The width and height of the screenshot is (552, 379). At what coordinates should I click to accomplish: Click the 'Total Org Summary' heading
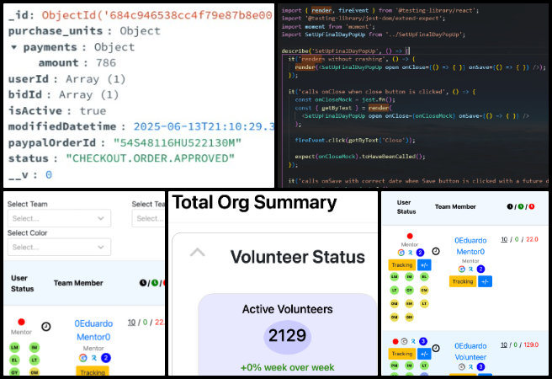(254, 202)
